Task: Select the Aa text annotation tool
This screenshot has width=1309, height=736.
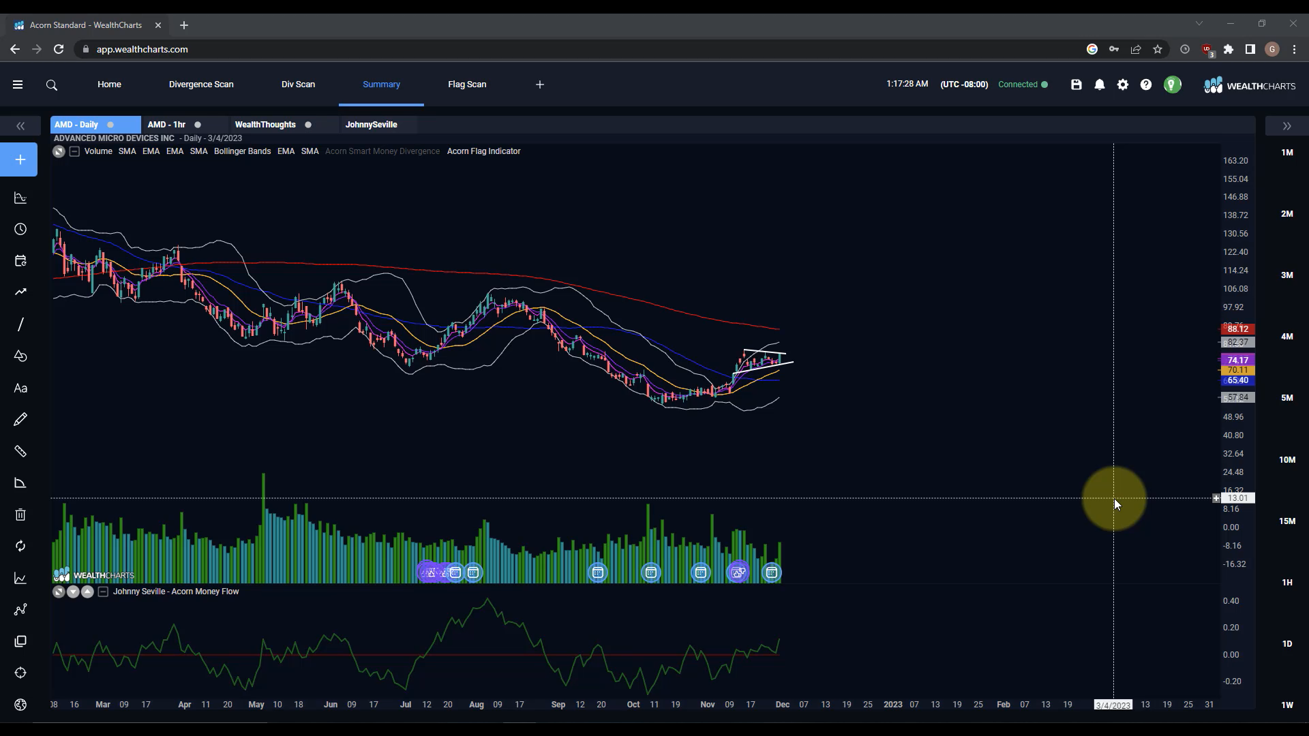Action: [x=20, y=388]
